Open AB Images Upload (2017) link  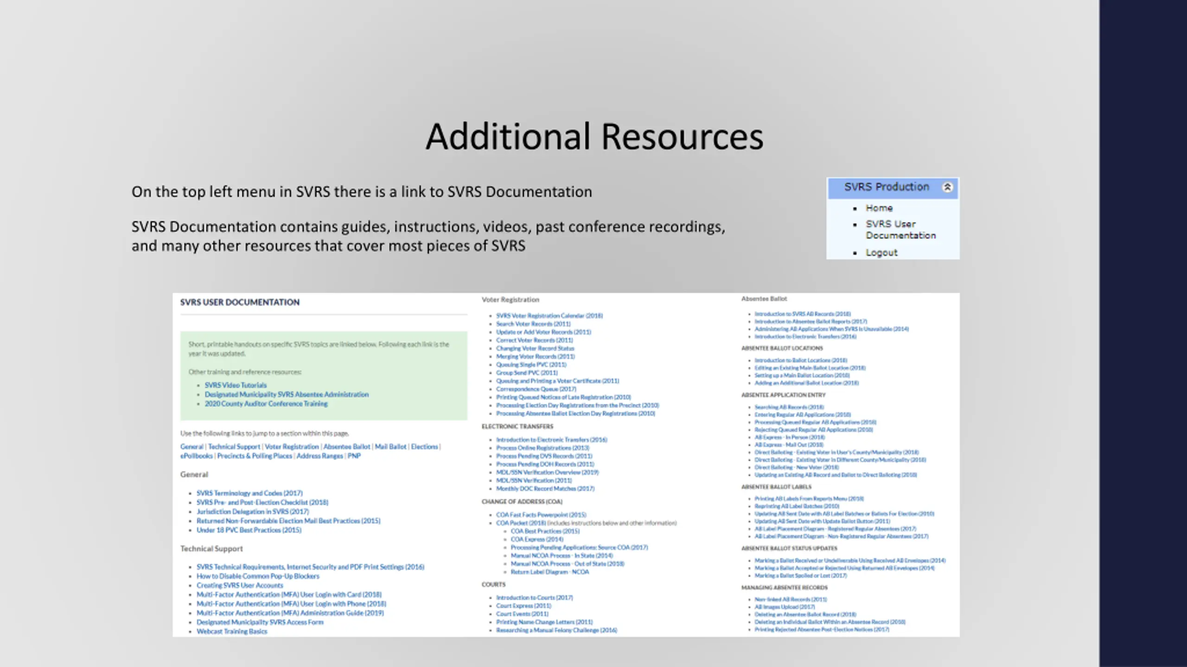click(785, 607)
